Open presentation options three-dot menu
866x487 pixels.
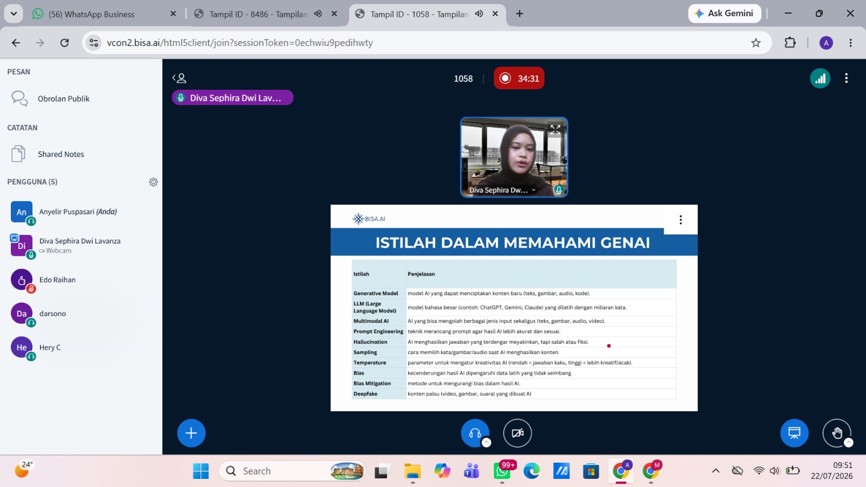tap(681, 220)
